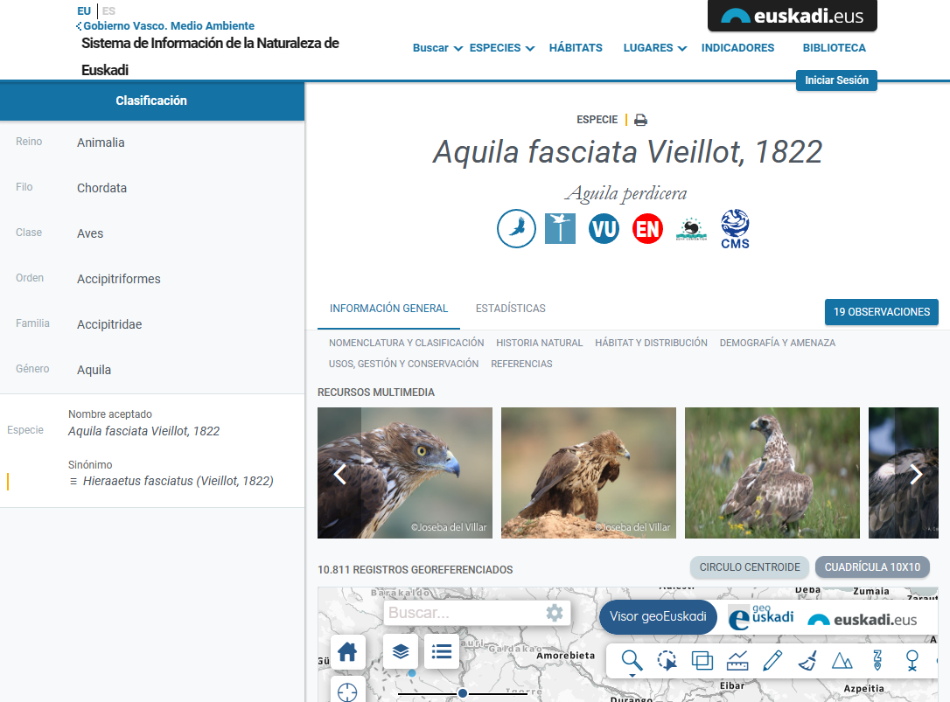Screen dimensions: 950x702
Task: Click the CMS convention logo
Action: pyautogui.click(x=735, y=229)
